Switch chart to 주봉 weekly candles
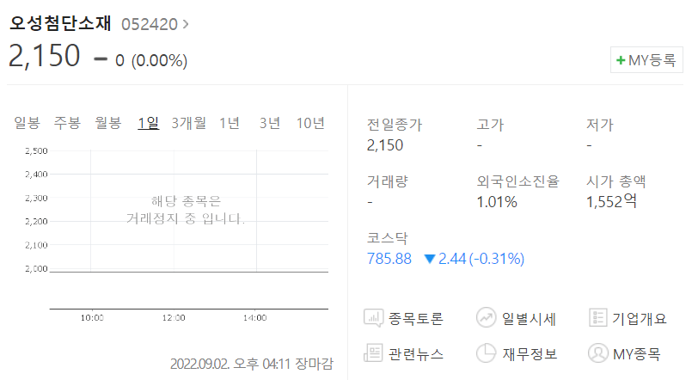Screen dimensions: 698x380 (x=67, y=123)
